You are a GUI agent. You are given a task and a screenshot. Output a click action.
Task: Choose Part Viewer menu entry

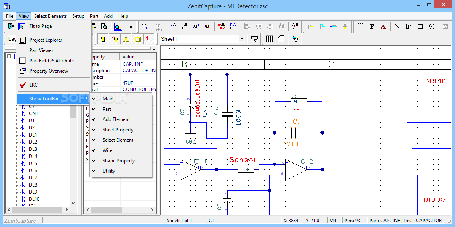coord(54,50)
